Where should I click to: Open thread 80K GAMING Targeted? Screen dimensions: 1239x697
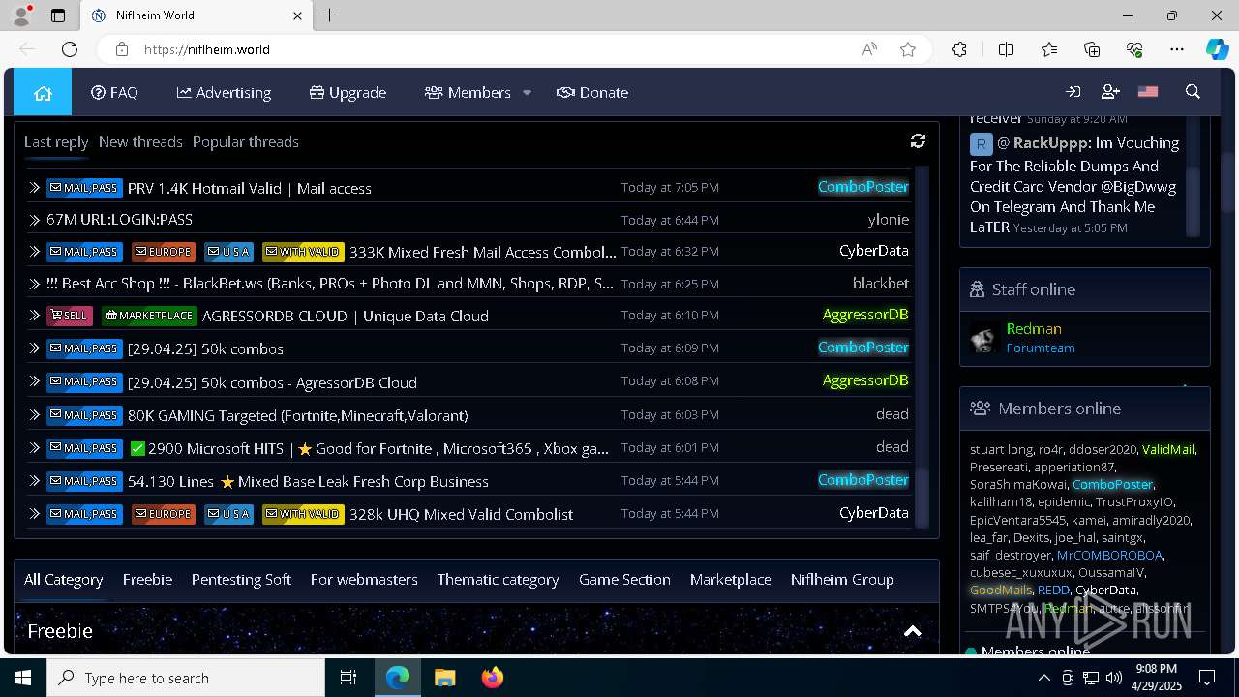point(298,415)
